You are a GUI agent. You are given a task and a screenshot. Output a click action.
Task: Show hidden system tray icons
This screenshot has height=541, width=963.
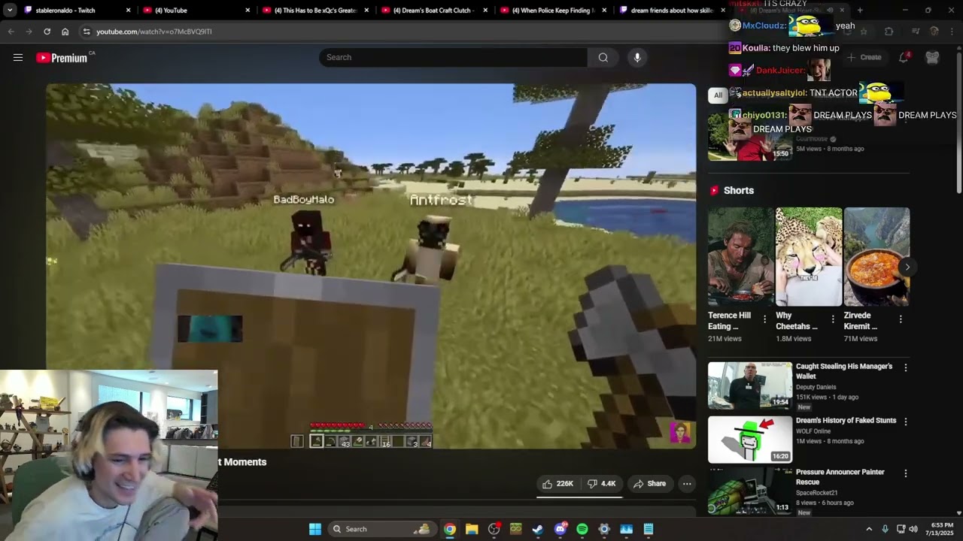pyautogui.click(x=869, y=529)
